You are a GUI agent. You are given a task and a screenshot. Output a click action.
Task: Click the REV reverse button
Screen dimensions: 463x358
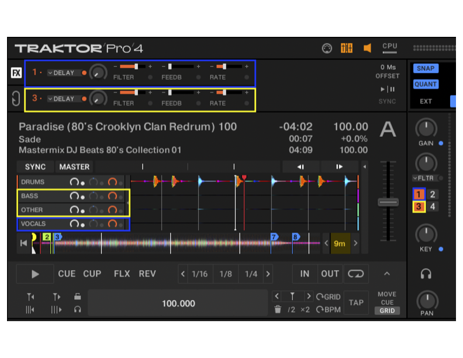pyautogui.click(x=147, y=274)
